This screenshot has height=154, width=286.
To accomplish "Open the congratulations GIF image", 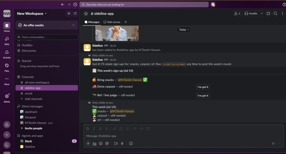I will 117,33.
